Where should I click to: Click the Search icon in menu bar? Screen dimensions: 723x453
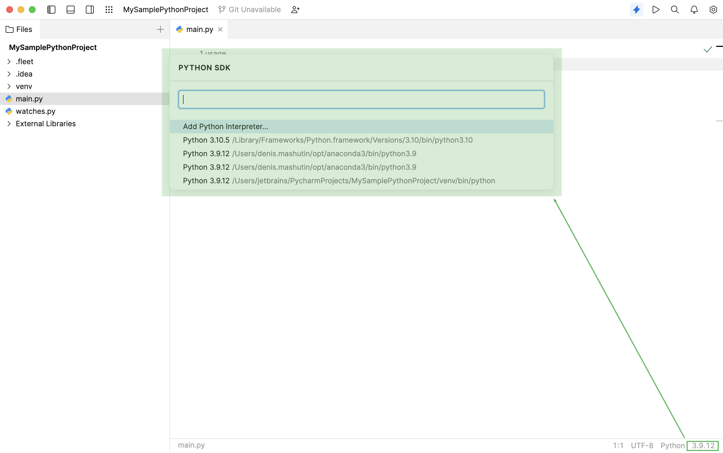coord(674,9)
